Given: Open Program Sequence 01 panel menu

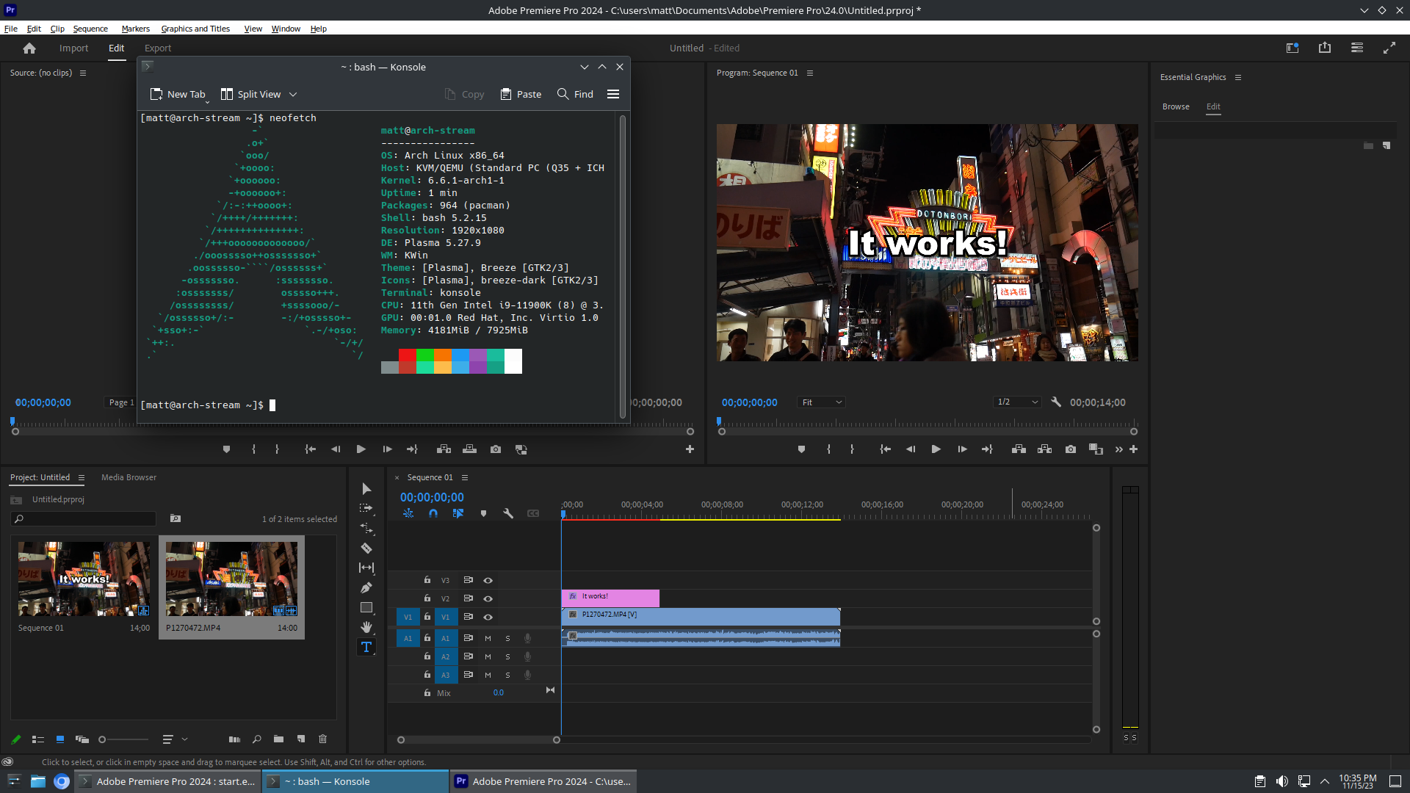Looking at the screenshot, I should point(810,73).
